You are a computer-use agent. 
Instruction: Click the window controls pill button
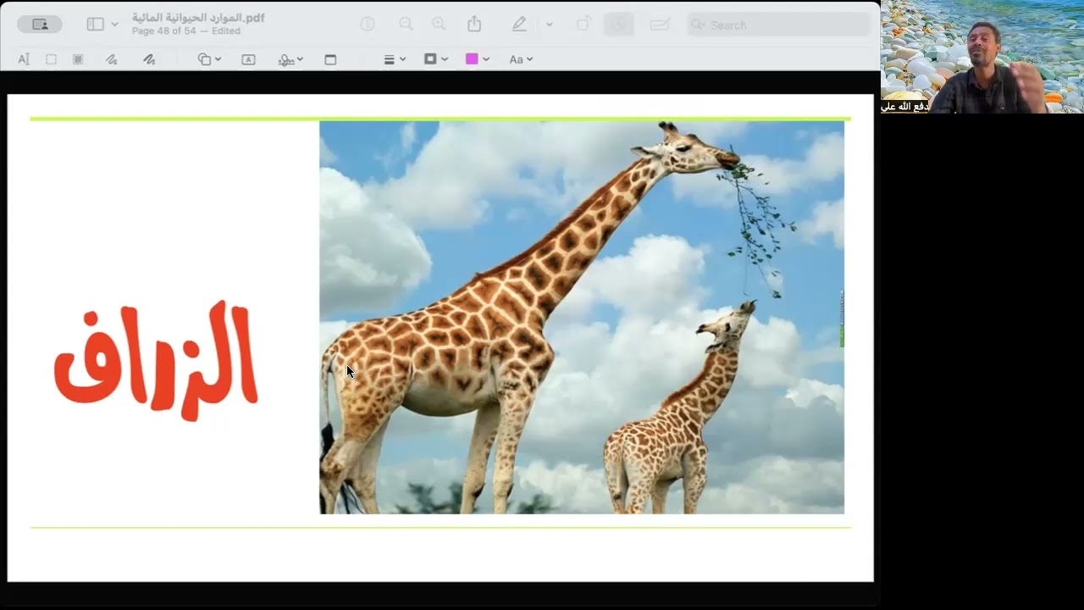40,25
